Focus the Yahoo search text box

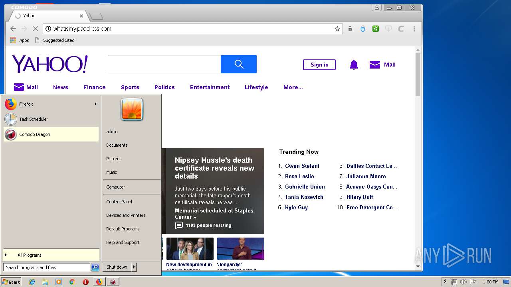pos(164,64)
